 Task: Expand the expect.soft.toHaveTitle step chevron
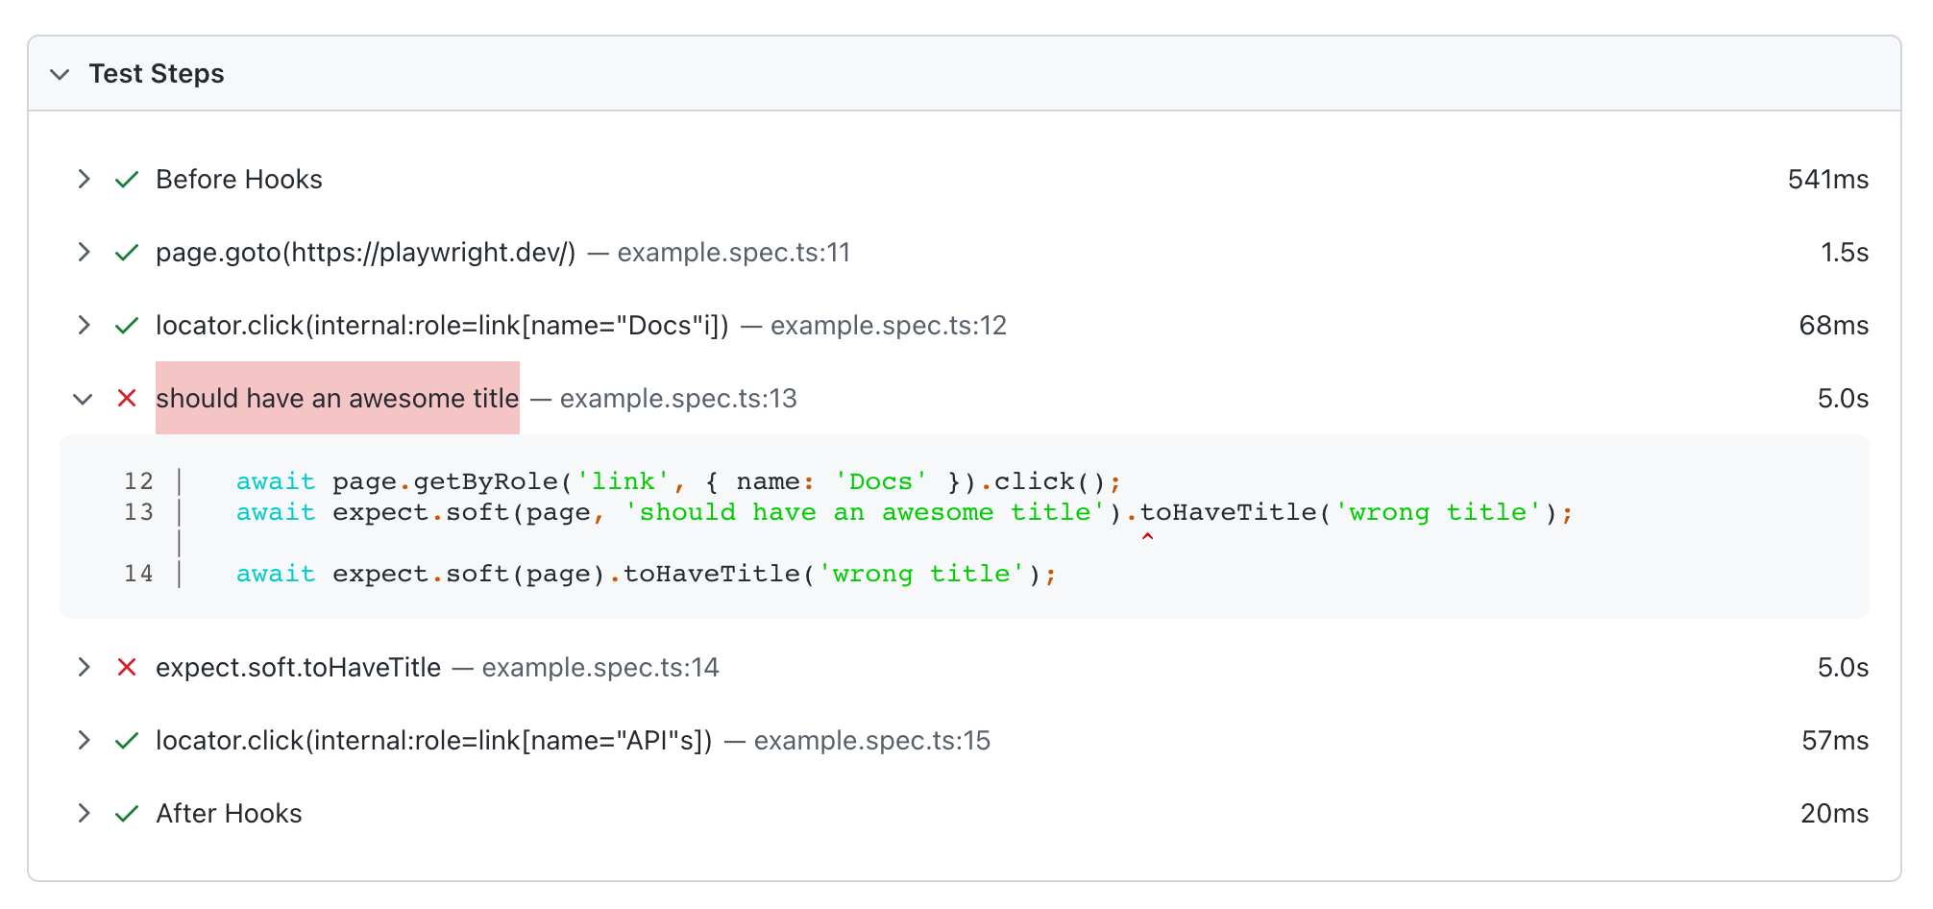[x=85, y=668]
